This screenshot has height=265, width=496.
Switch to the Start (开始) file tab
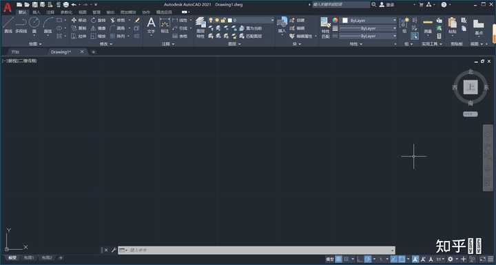[15, 52]
